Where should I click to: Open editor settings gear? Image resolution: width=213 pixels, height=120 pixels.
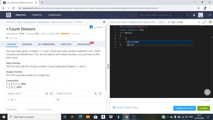pyautogui.click(x=210, y=22)
